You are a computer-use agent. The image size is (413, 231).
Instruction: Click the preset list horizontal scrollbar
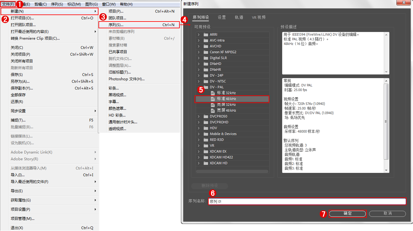[x=232, y=172]
